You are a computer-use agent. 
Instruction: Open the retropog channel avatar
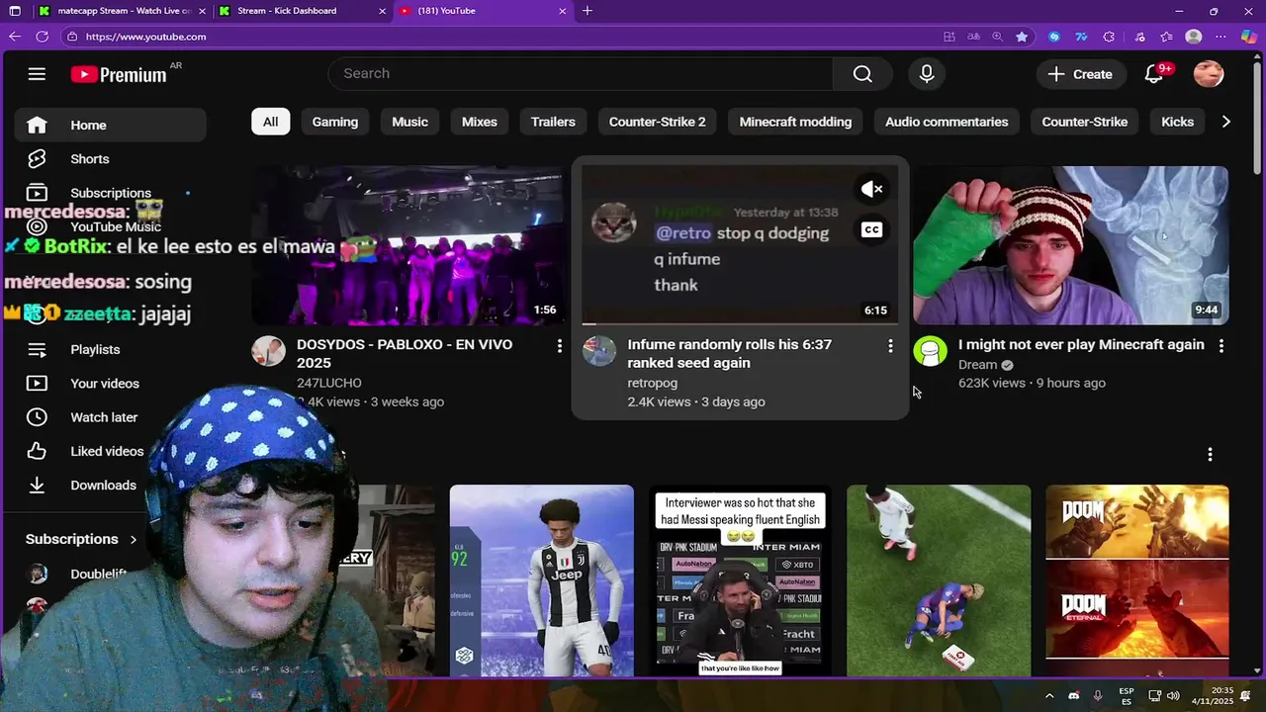599,351
